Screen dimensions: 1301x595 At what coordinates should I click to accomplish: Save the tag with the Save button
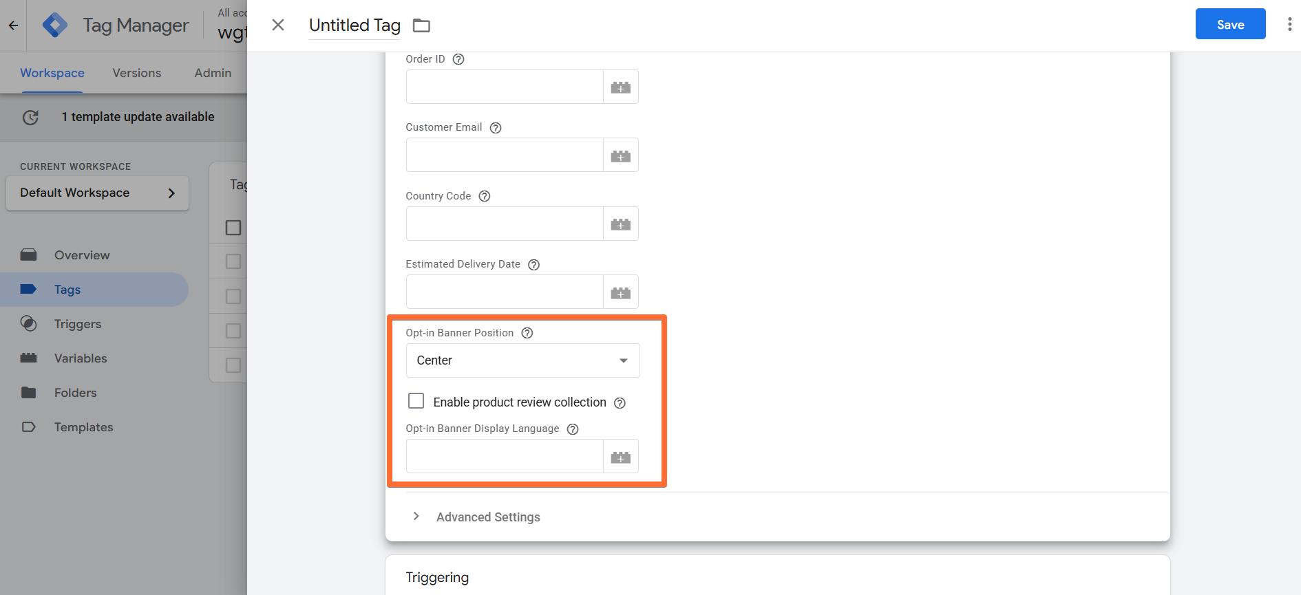(1230, 25)
